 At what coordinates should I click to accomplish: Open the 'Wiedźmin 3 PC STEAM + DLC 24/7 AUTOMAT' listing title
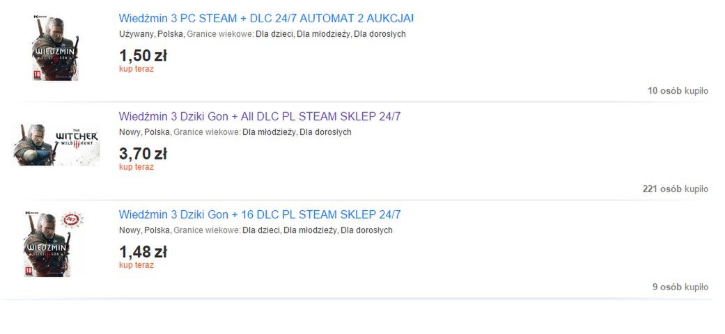[266, 19]
